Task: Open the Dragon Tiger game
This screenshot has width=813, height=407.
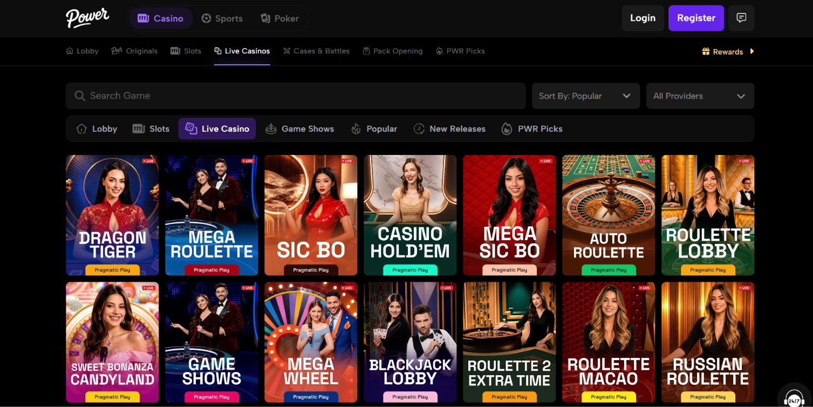Action: coord(112,215)
